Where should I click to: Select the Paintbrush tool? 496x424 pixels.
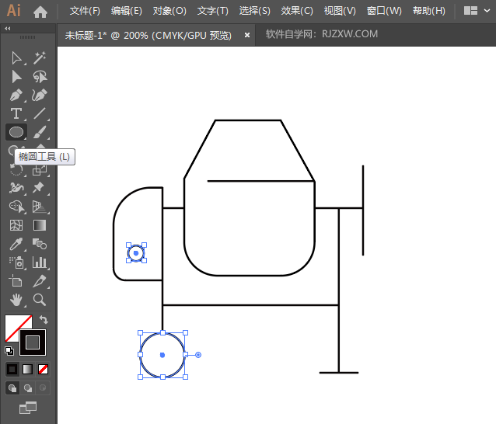(40, 132)
